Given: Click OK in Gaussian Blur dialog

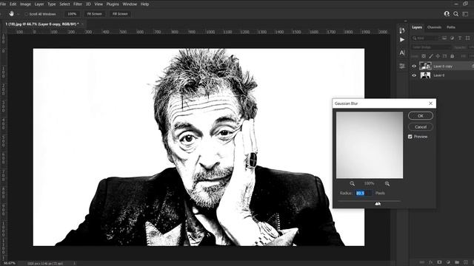Looking at the screenshot, I should (421, 116).
